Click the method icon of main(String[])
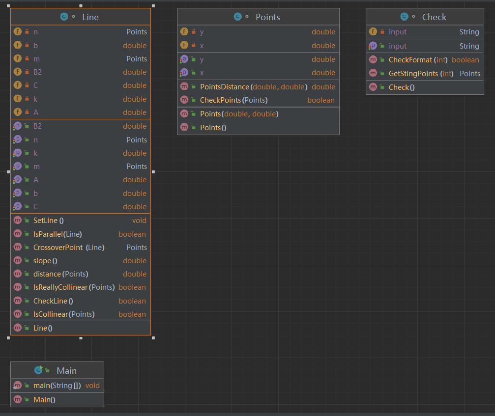Image resolution: width=495 pixels, height=416 pixels. (x=17, y=386)
